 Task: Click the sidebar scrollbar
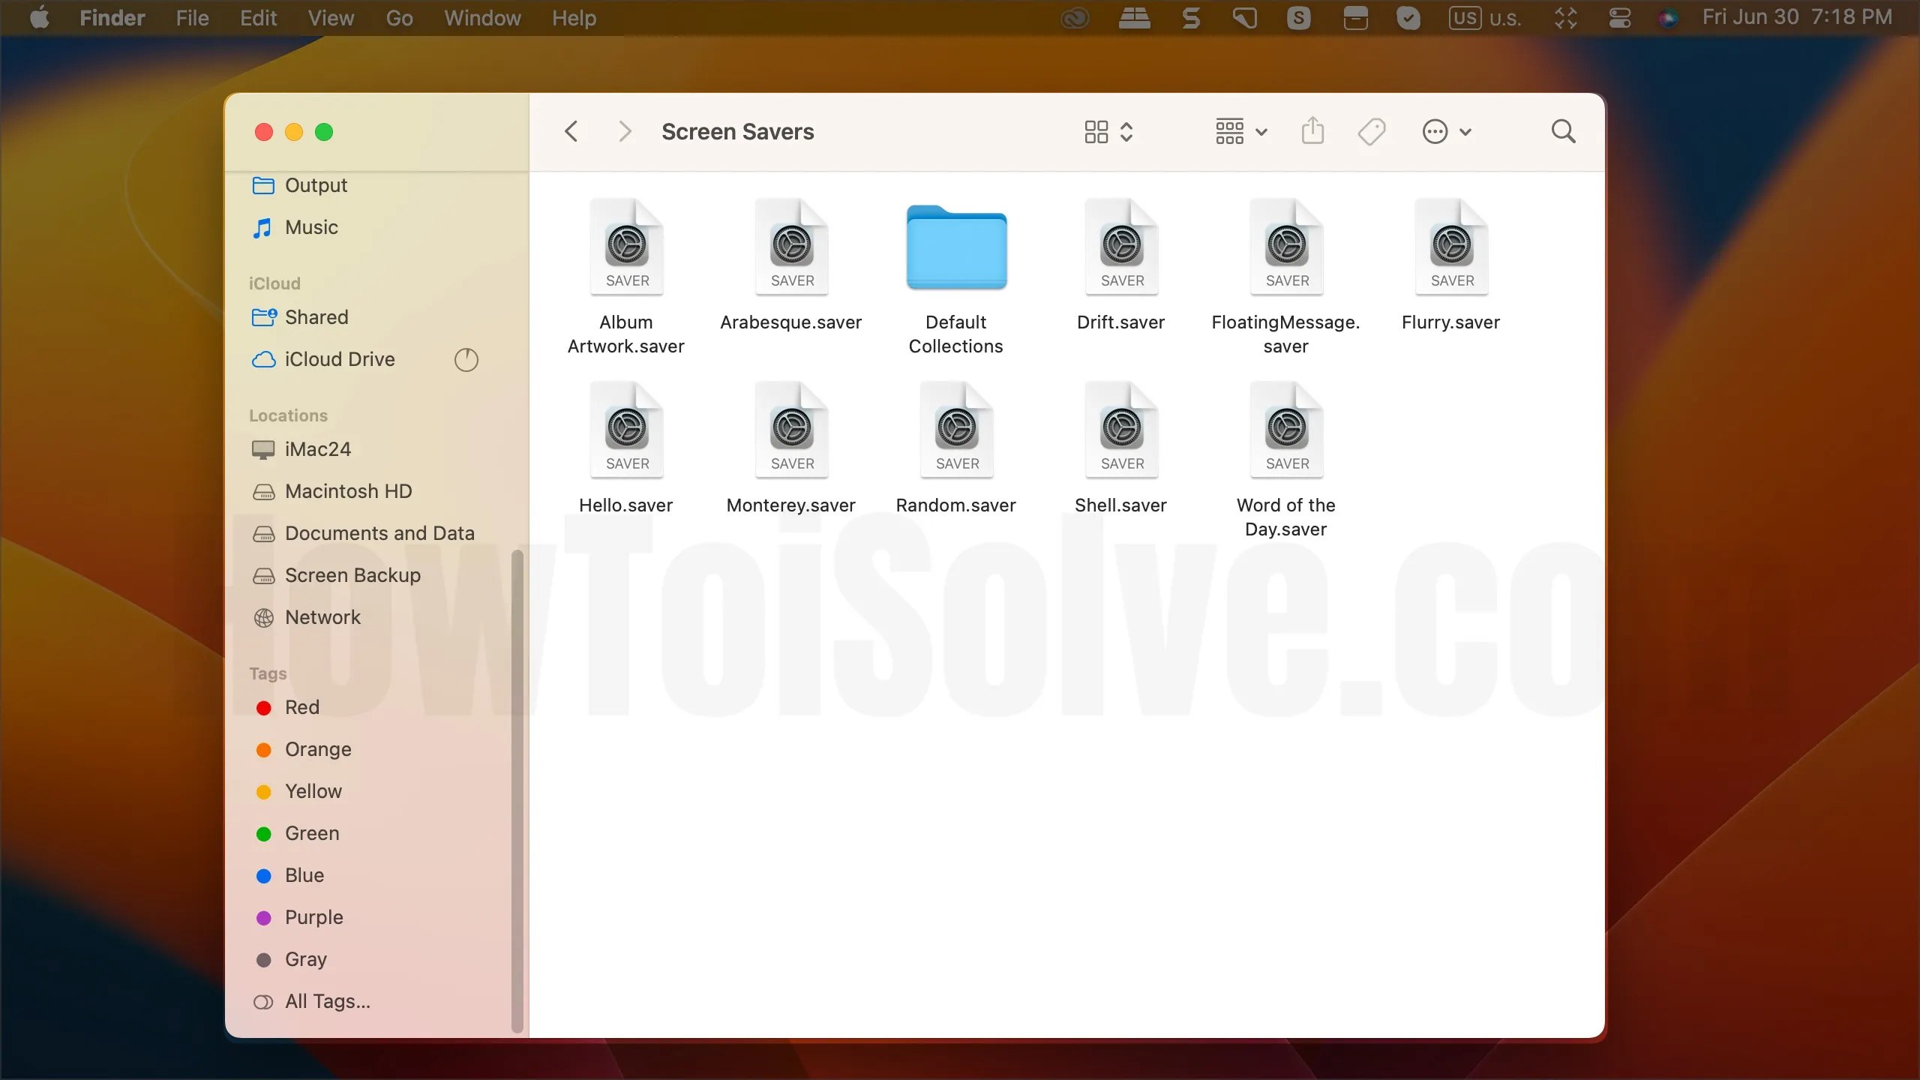click(517, 787)
